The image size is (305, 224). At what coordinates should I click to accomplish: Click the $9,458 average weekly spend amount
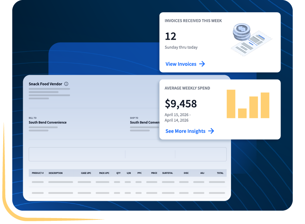pyautogui.click(x=181, y=104)
